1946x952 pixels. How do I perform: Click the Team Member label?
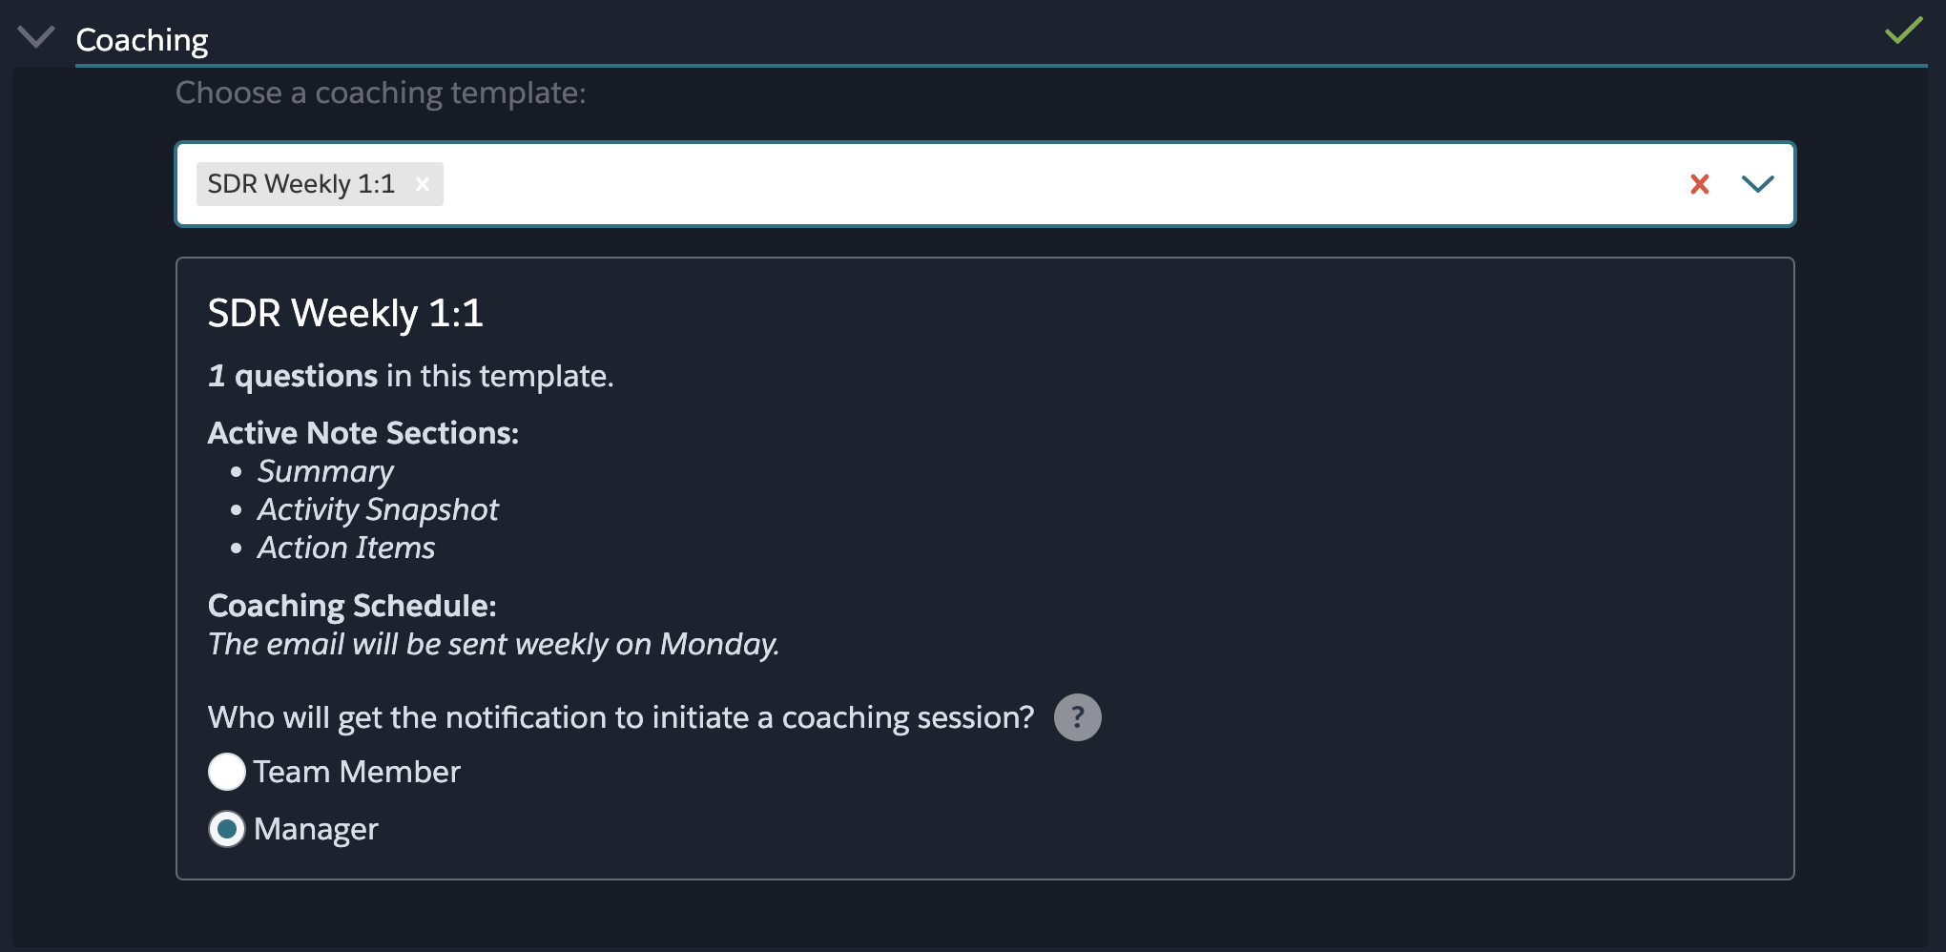(x=357, y=772)
